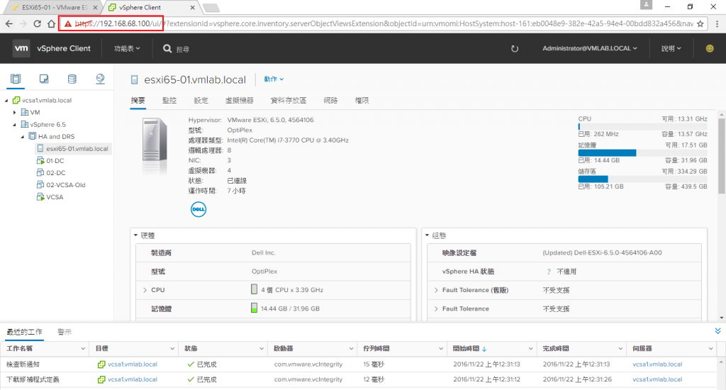Click the summary pane vertical scrollbar
The width and height of the screenshot is (726, 390).
(x=721, y=155)
